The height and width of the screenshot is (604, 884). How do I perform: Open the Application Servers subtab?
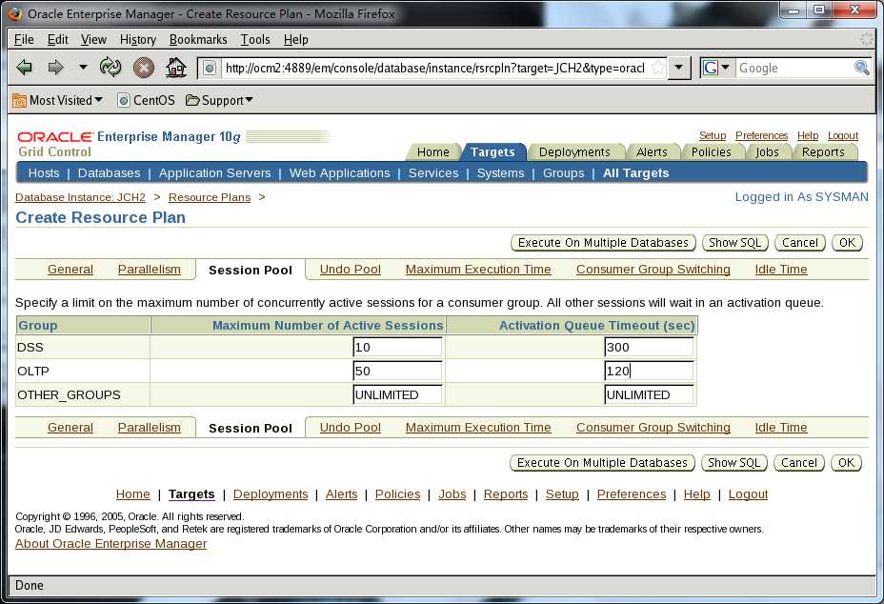point(214,173)
